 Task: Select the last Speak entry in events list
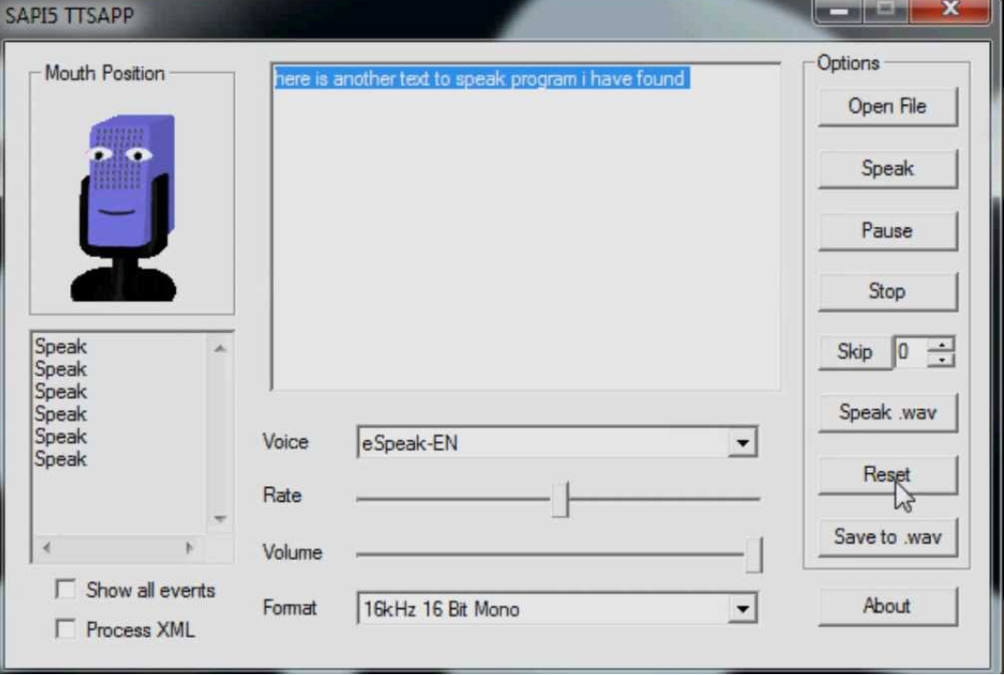tap(61, 459)
